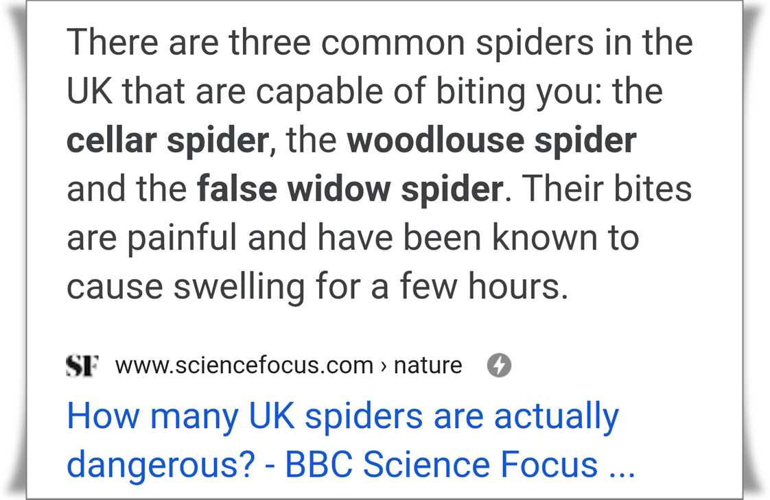Click the bold 'woodlouse spider' text
This screenshot has width=770, height=500.
[x=491, y=141]
